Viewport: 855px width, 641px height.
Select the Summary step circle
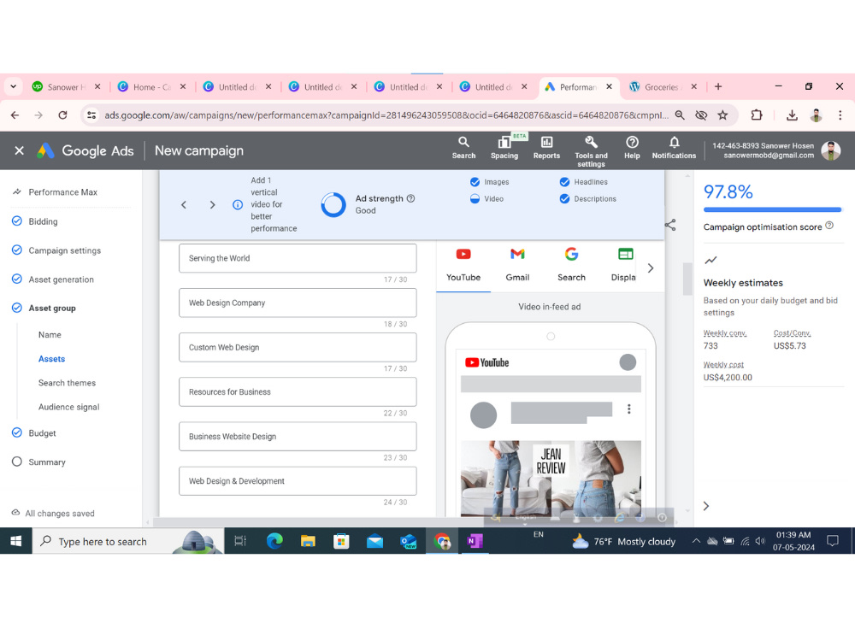point(17,462)
